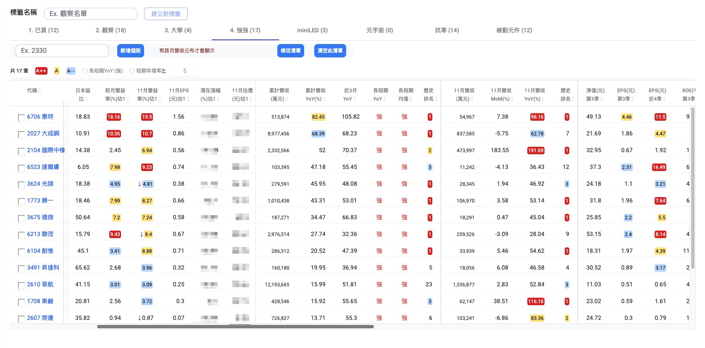This screenshot has width=705, height=348.
Task: Click the blue A-- rating filter badge
Action: pyautogui.click(x=71, y=71)
